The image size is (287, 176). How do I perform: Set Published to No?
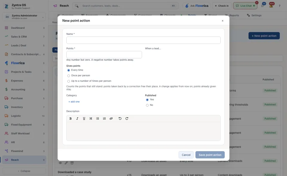point(147,105)
